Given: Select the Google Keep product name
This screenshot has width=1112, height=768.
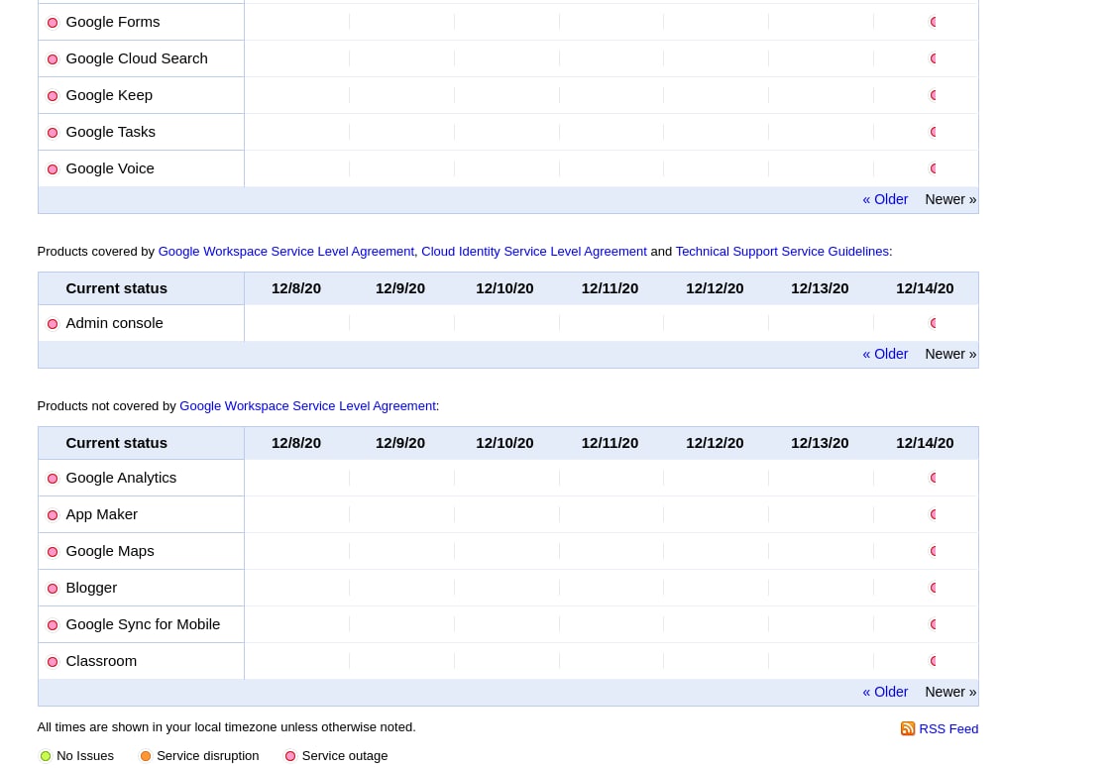Looking at the screenshot, I should pos(109,95).
